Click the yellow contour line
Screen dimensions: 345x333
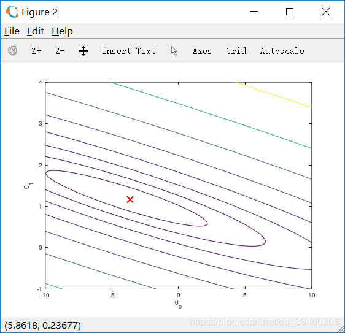point(274,95)
